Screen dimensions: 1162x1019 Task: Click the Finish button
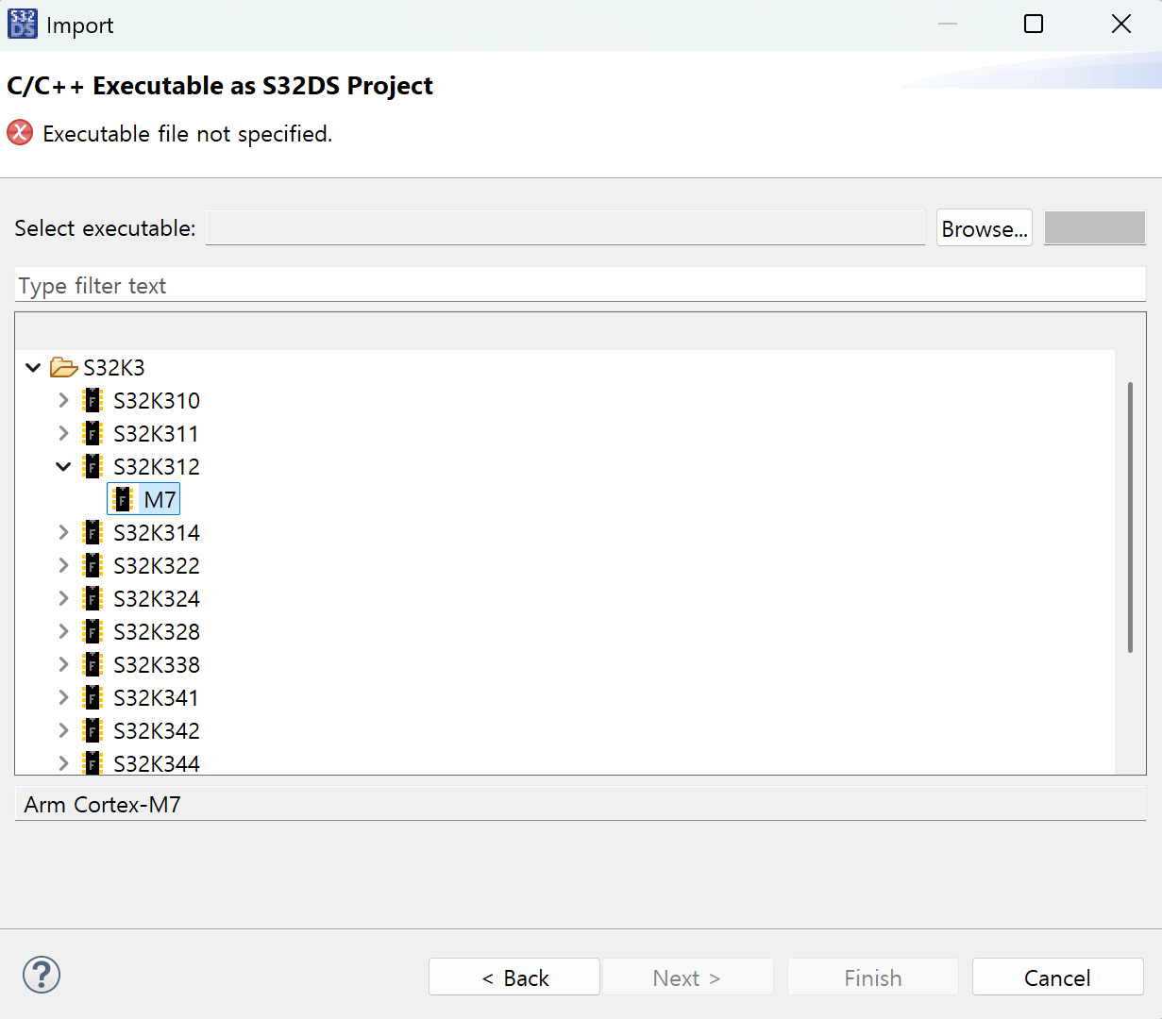click(x=873, y=977)
